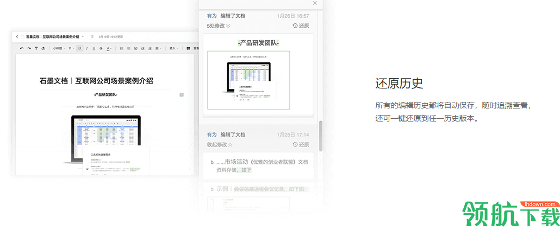The height and width of the screenshot is (230, 560).
Task: Click the document file icon before title
Action: 22,37
